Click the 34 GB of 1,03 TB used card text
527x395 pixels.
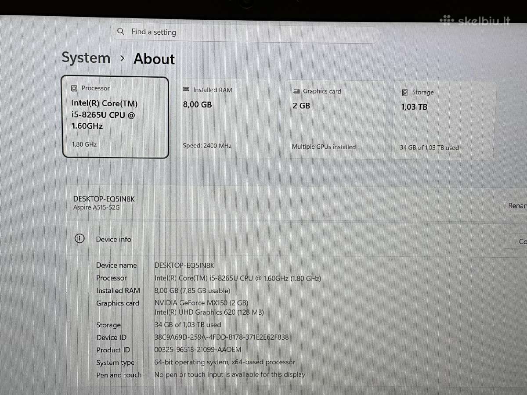(x=430, y=148)
